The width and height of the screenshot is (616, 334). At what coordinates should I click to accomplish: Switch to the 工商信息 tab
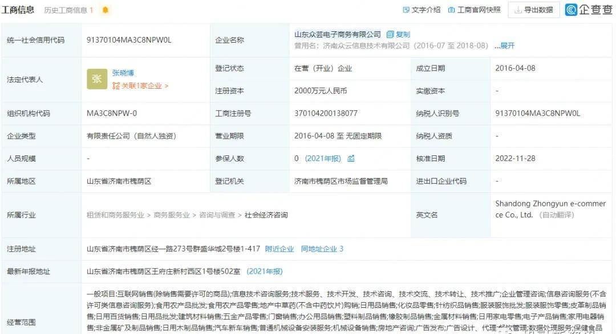(x=18, y=10)
